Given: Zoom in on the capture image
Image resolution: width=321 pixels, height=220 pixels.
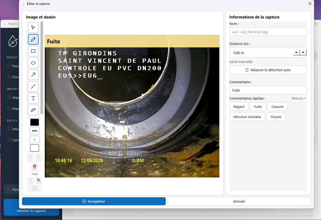Looking at the screenshot, I should point(39,180).
